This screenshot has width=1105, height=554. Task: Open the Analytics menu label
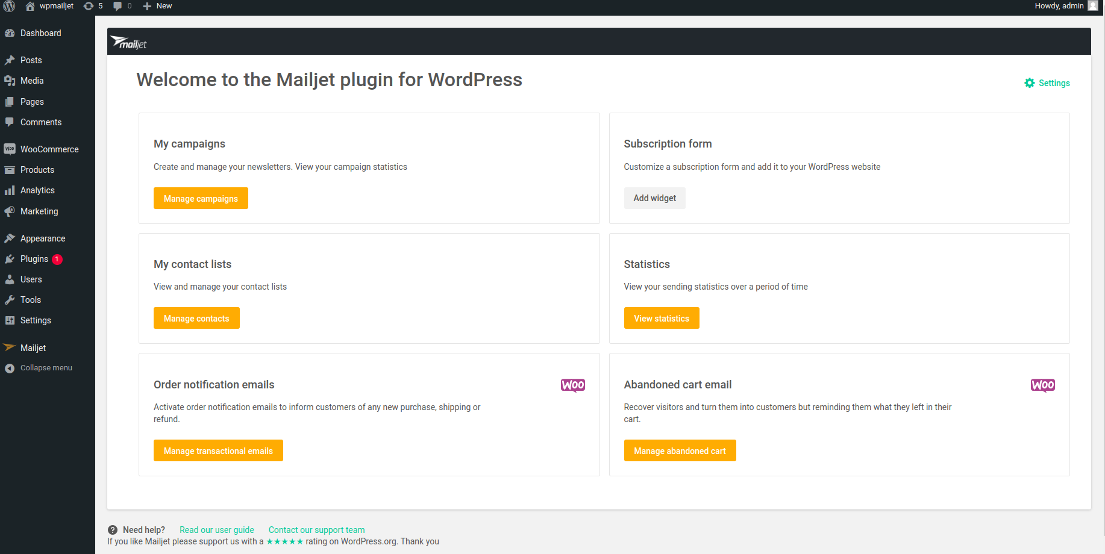click(x=37, y=190)
